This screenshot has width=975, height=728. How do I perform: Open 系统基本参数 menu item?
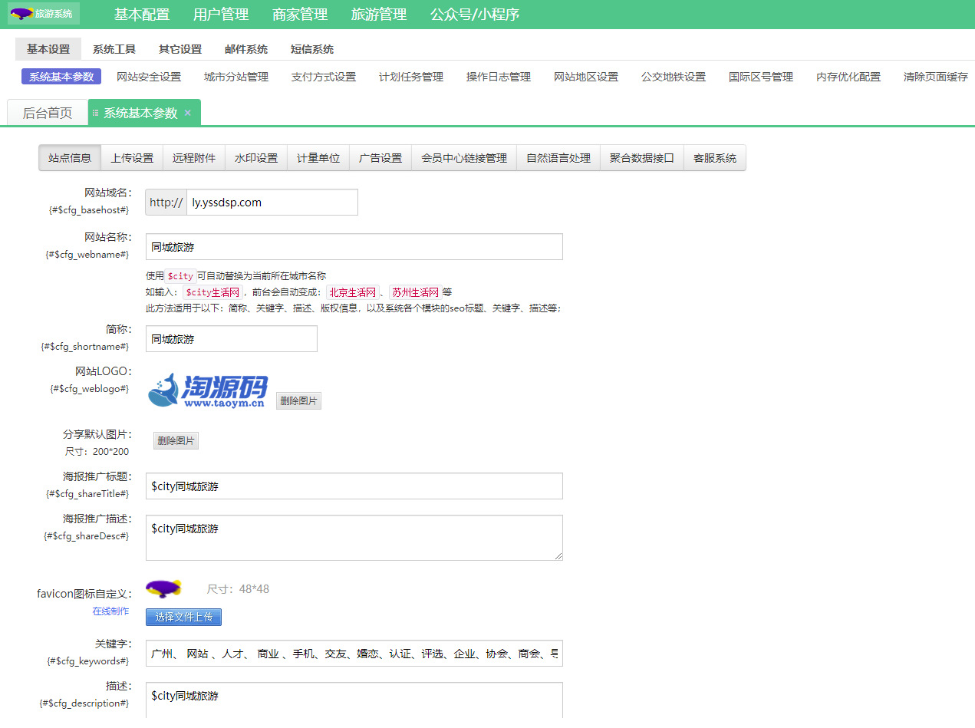pos(61,77)
